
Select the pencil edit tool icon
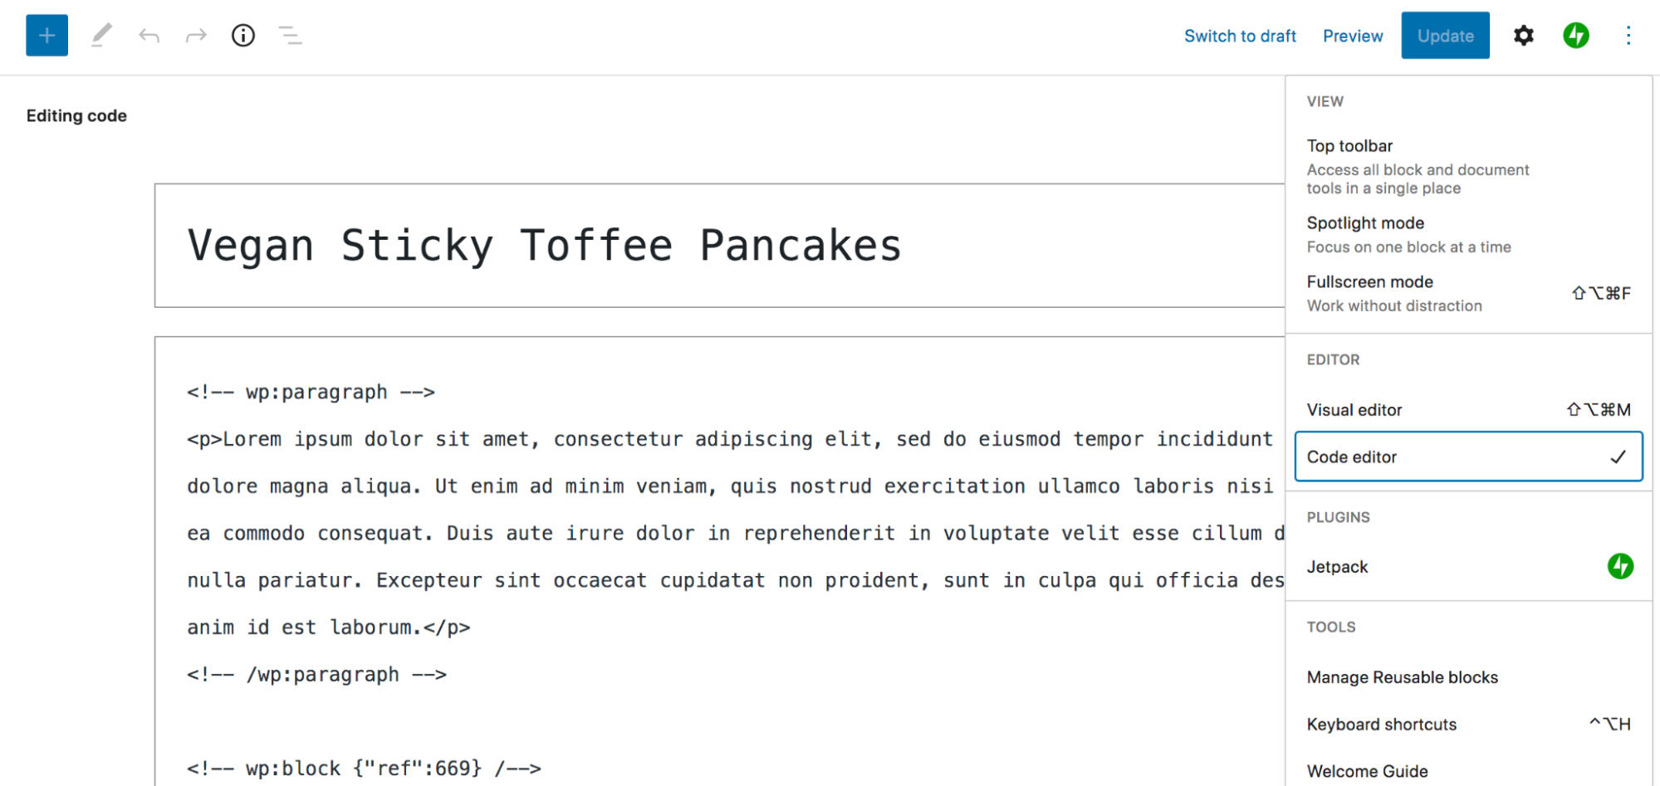click(101, 36)
